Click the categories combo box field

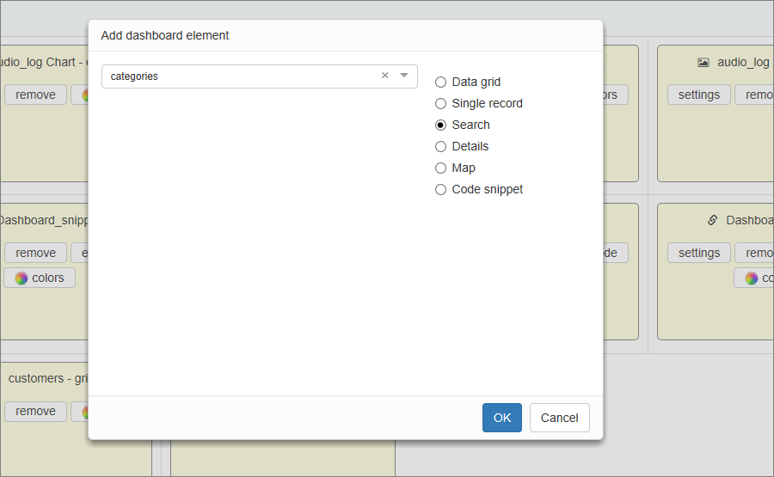coord(241,76)
